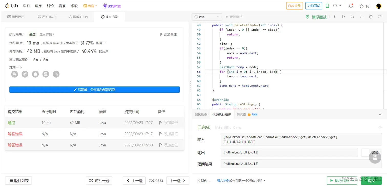The image size is (387, 187).
Task: Share result via WeChat icon
Action: click(x=15, y=74)
